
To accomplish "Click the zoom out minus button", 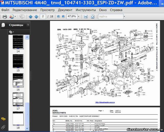I will click(x=59, y=17).
